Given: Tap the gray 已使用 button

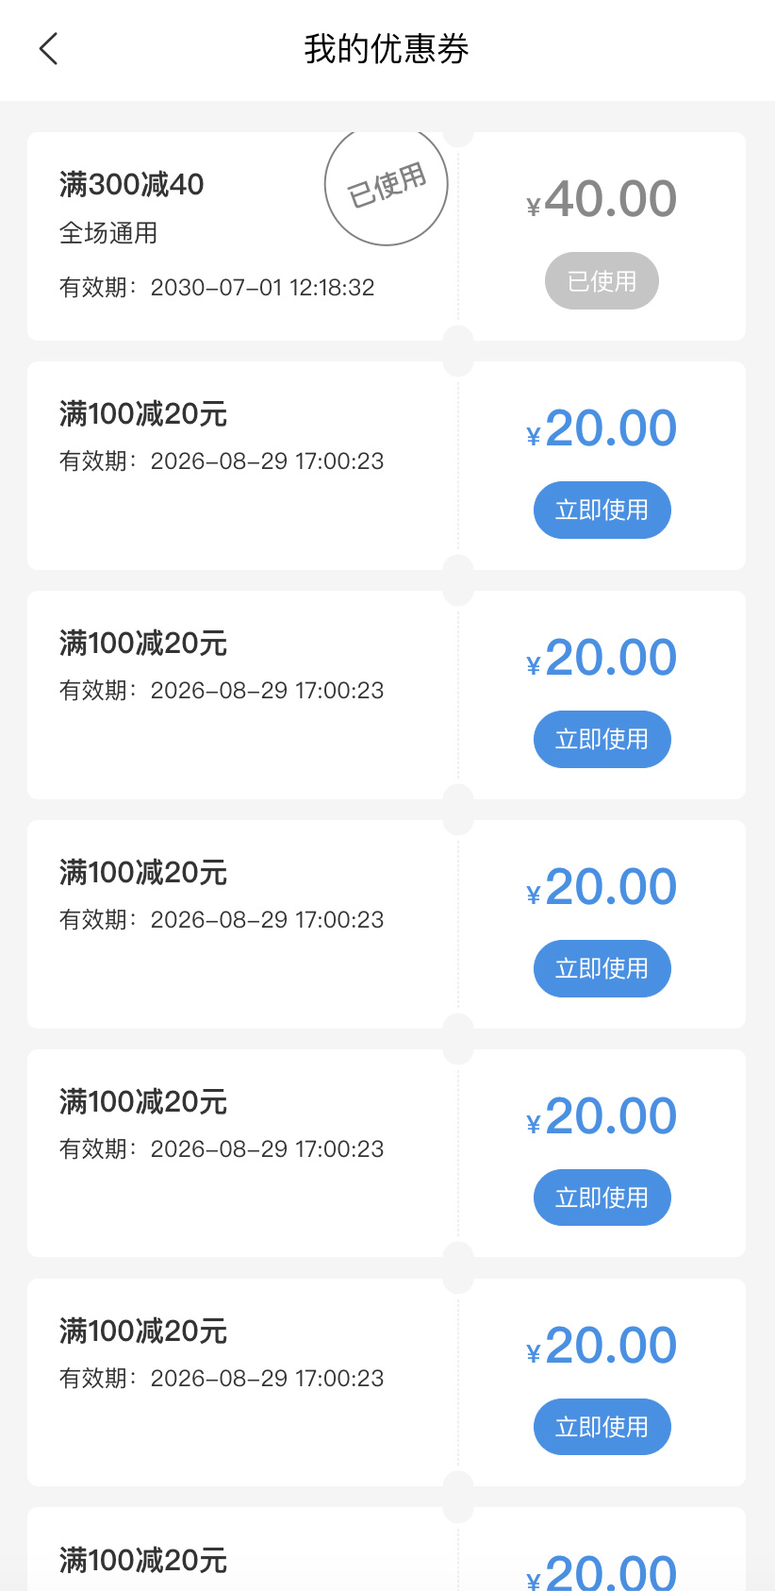Looking at the screenshot, I should 602,281.
